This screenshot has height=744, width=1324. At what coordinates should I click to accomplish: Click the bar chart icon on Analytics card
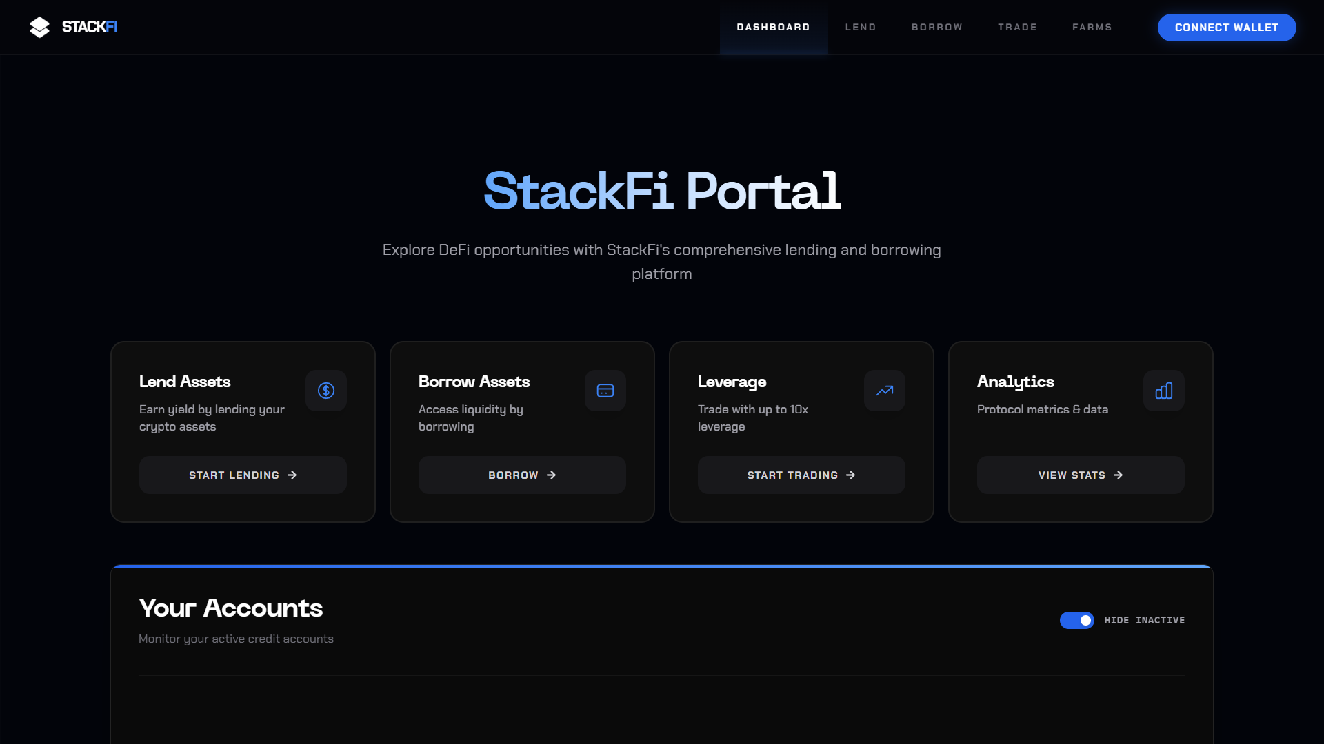pos(1164,391)
